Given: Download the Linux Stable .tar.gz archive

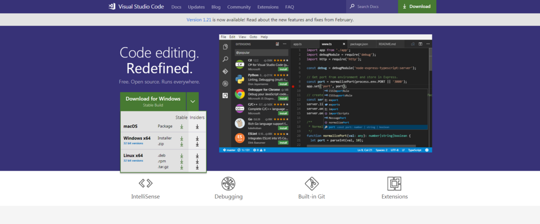Looking at the screenshot, I should coord(181,167).
